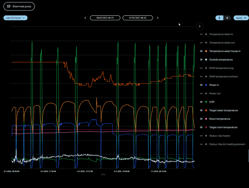Image resolution: width=249 pixels, height=188 pixels.
Task: Click the Outside temperature legend label
Action: [x=221, y=59]
